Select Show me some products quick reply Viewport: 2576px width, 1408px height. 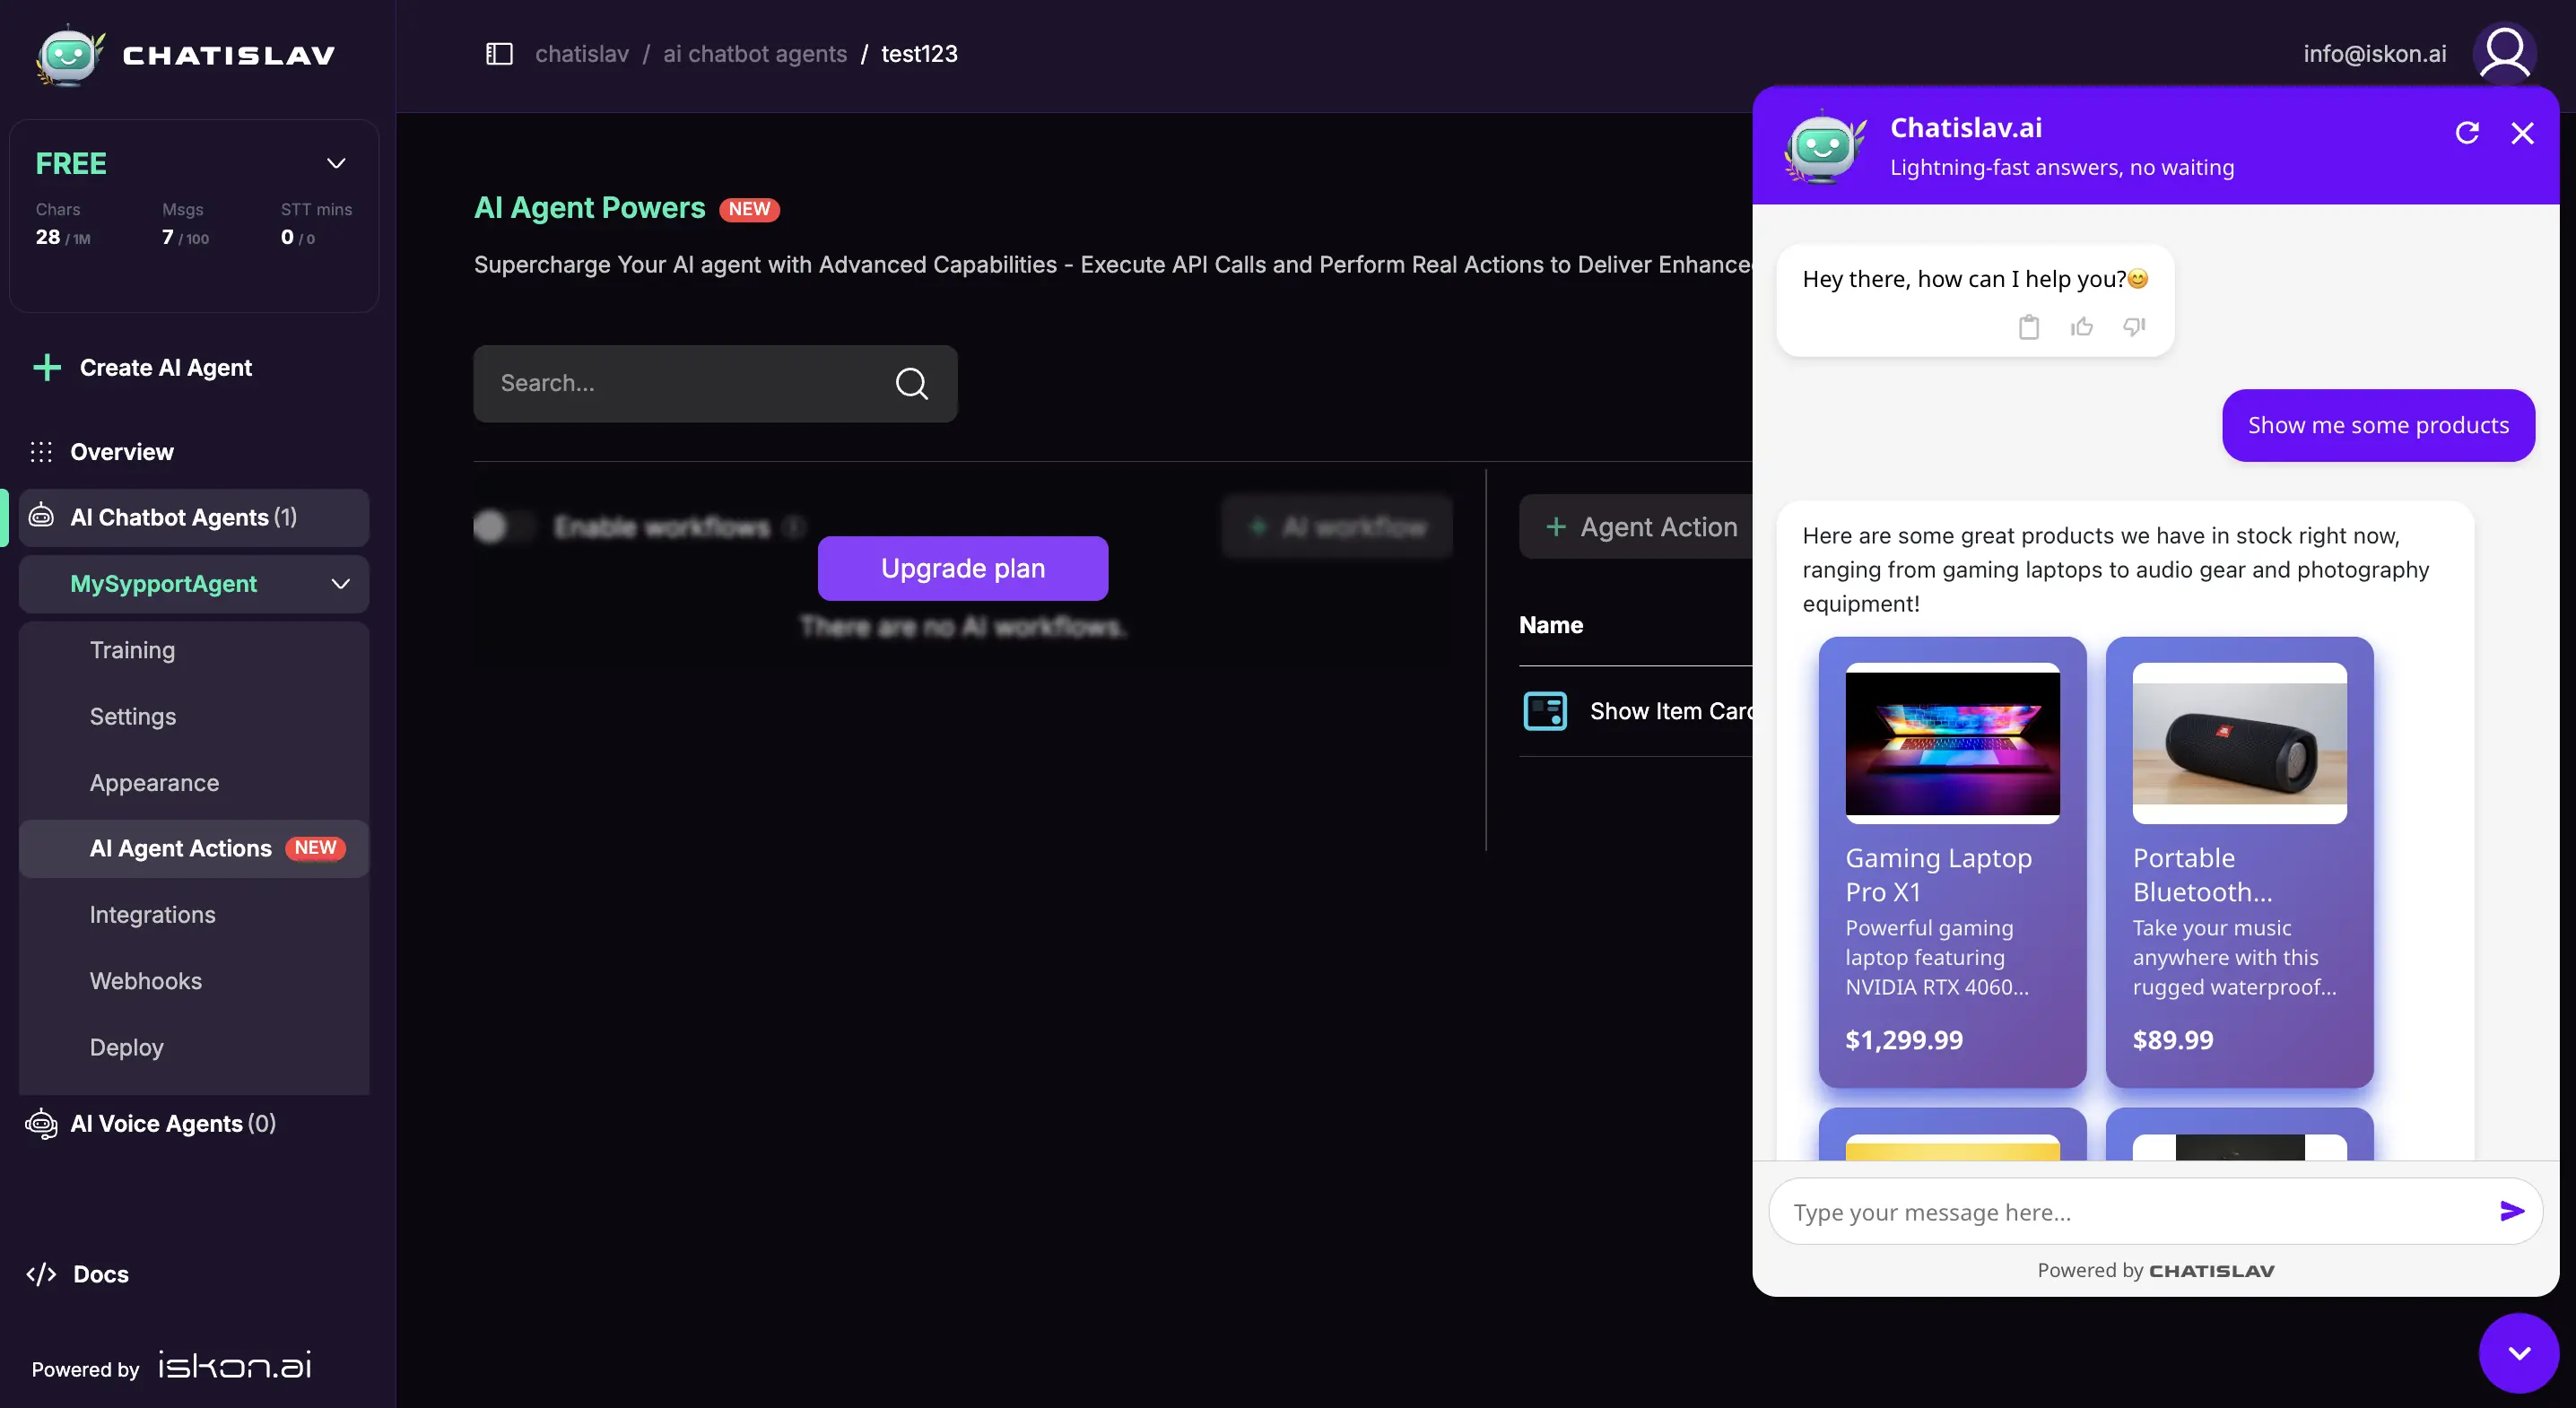coord(2378,425)
